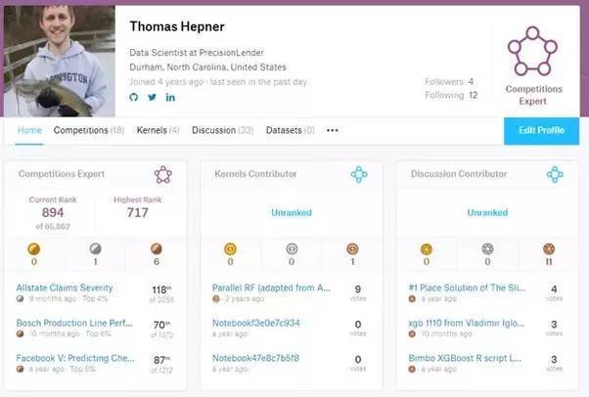Open Thomas Hepner's GitHub profile icon
This screenshot has width=589, height=397.
point(133,97)
